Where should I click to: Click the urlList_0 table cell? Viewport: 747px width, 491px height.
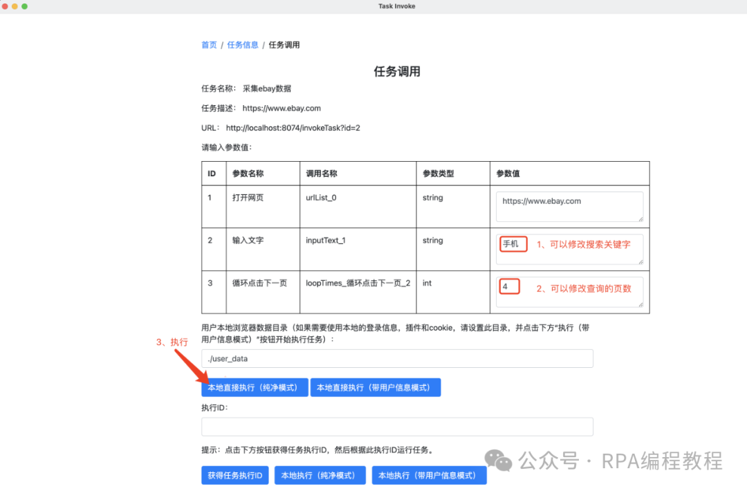(358, 207)
